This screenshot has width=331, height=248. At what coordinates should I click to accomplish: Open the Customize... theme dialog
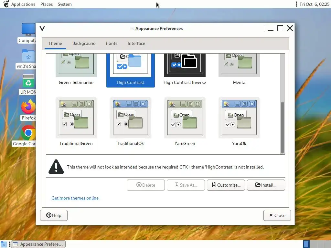tap(226, 185)
